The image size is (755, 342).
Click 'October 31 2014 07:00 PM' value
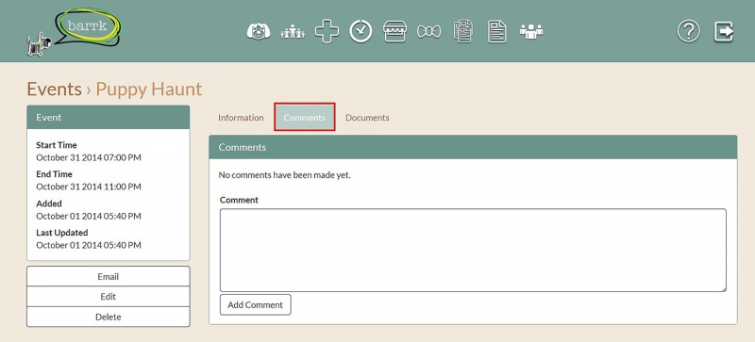[89, 157]
